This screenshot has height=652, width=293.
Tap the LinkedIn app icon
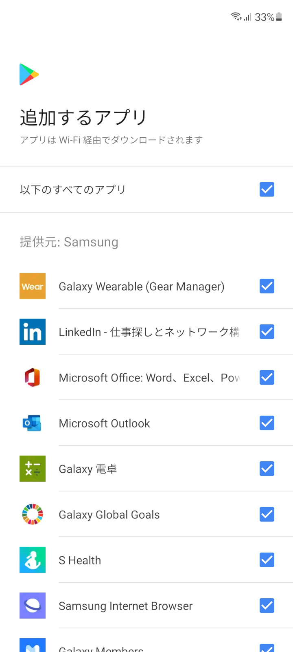pyautogui.click(x=33, y=332)
